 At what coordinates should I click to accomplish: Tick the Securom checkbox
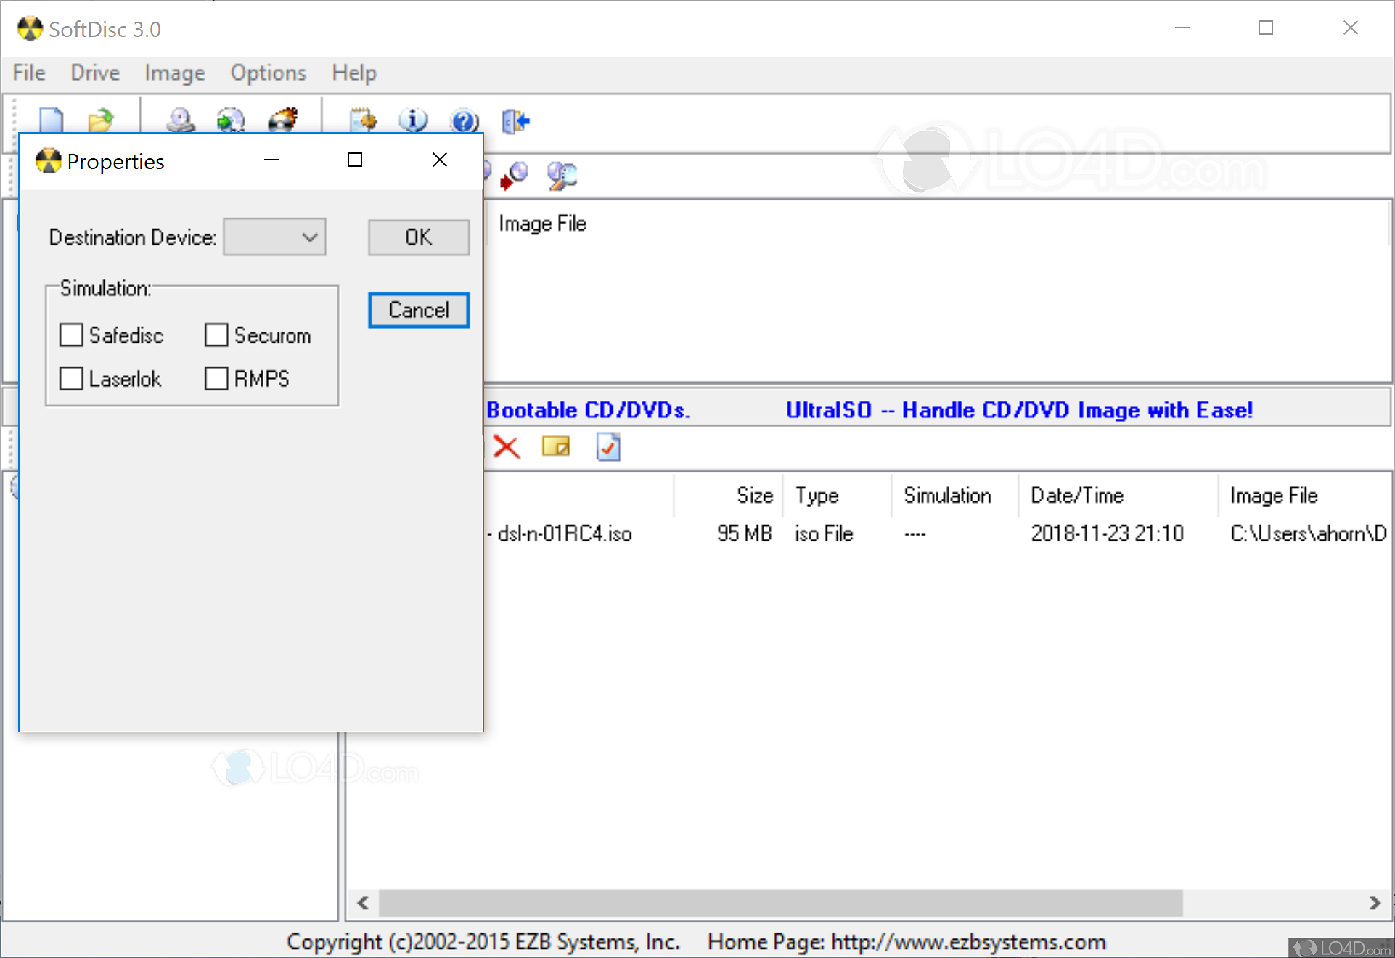click(216, 335)
